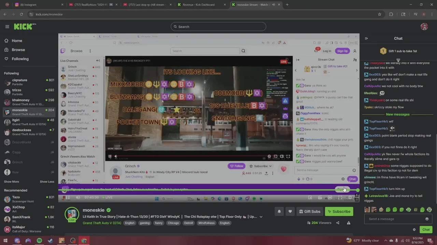Click moneskie's profile avatar

pyautogui.click(x=72, y=214)
